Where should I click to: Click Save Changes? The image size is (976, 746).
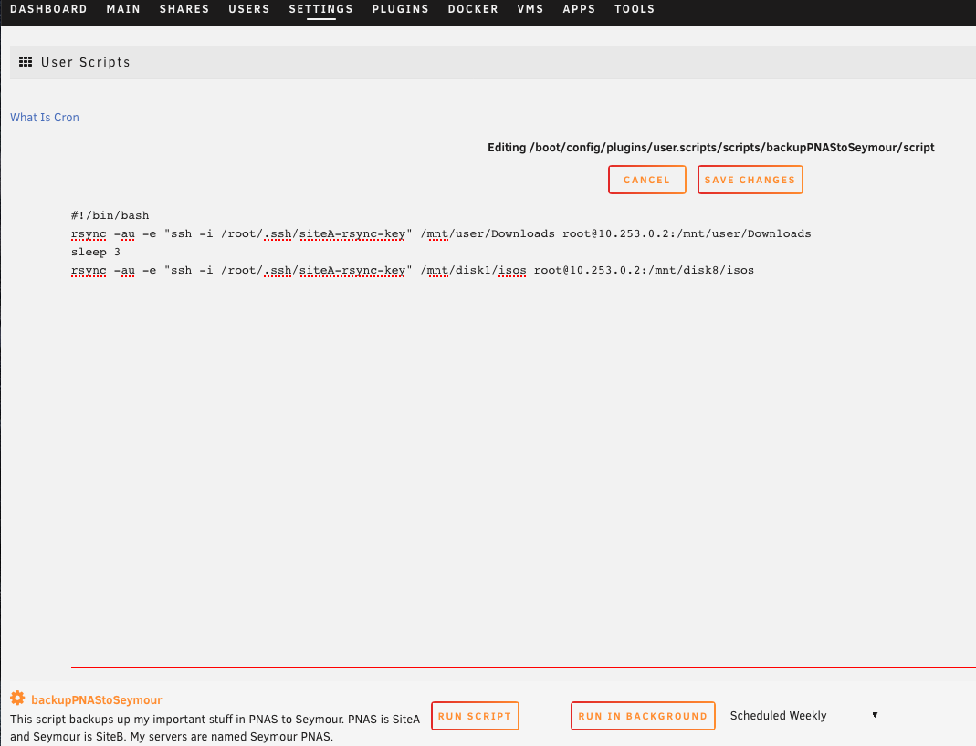point(750,180)
